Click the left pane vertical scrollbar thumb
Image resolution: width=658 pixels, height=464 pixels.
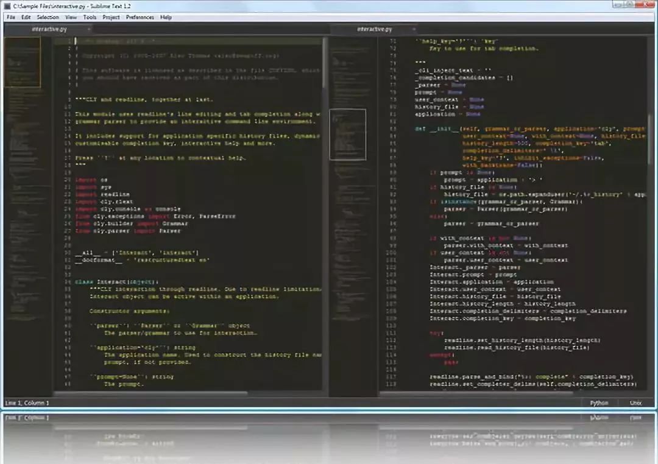(324, 62)
